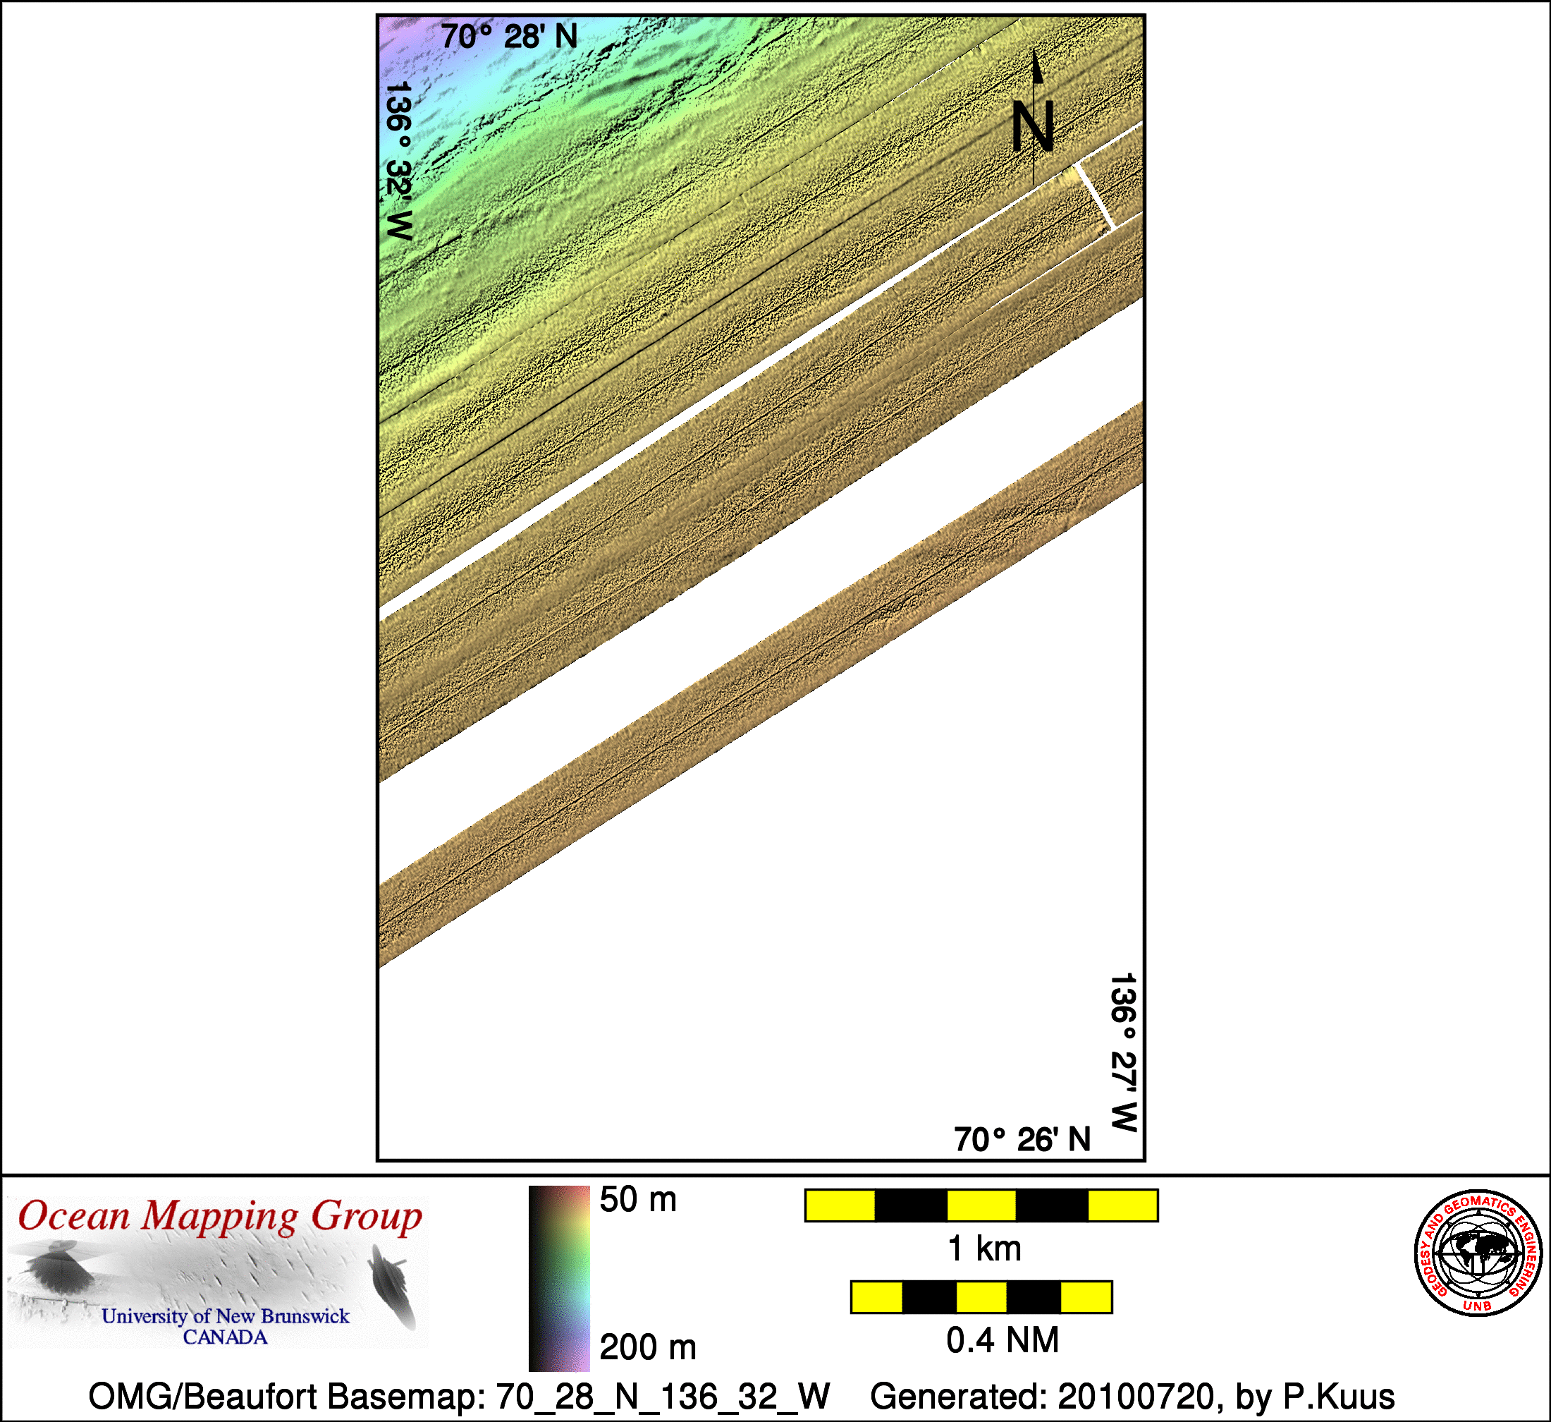Click the depth color scale bar
This screenshot has width=1551, height=1422.
[558, 1278]
